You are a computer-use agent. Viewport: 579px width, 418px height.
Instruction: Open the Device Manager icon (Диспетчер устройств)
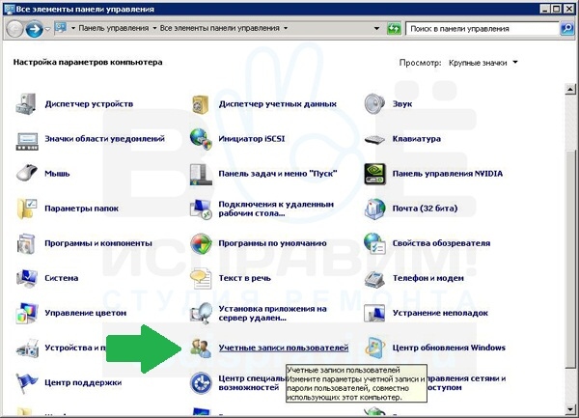(26, 104)
